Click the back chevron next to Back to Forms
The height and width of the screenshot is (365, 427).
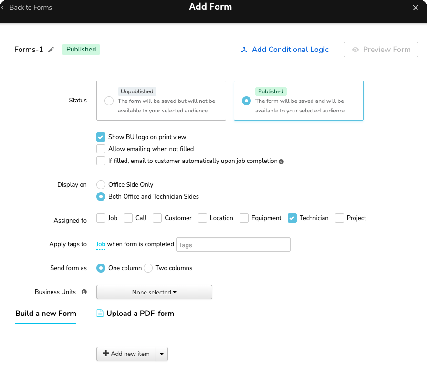tap(4, 7)
